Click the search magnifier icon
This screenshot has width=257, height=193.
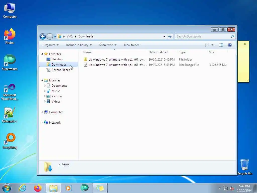(x=232, y=36)
